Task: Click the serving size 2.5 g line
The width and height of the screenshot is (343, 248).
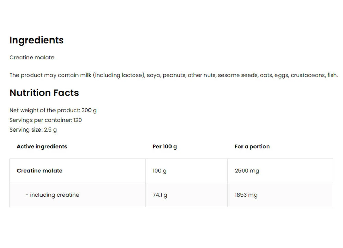Action: click(33, 130)
